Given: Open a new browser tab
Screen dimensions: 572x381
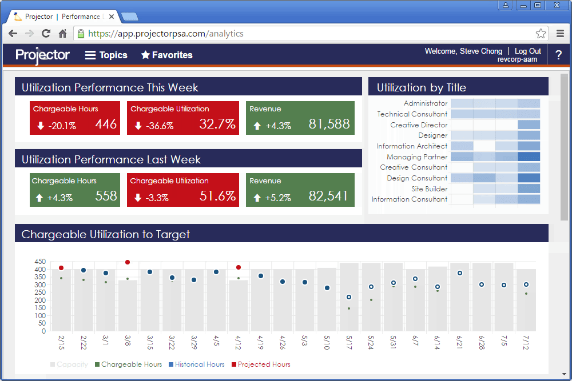Looking at the screenshot, I should [x=129, y=17].
